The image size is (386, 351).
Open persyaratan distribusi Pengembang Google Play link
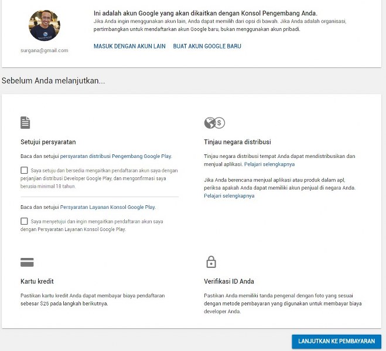[x=116, y=156]
